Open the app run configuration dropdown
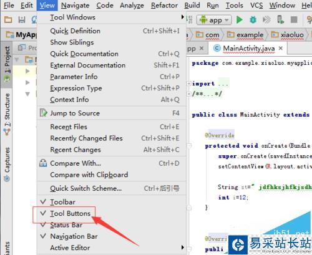Screen dimensions: 312x255 pos(214,20)
